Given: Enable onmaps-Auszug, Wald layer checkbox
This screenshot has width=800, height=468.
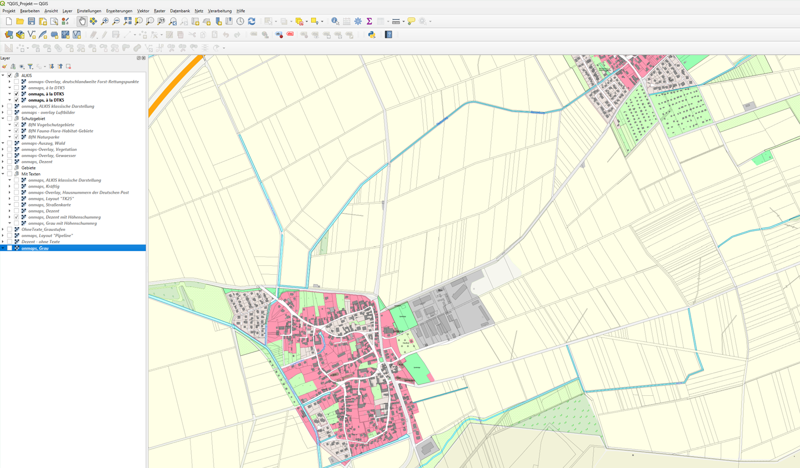Looking at the screenshot, I should (9, 143).
